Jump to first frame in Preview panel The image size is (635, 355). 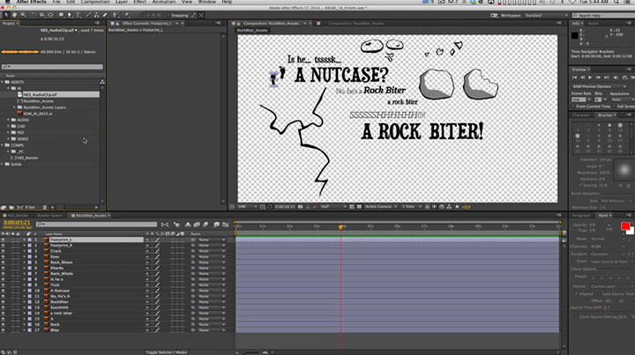[x=574, y=78]
